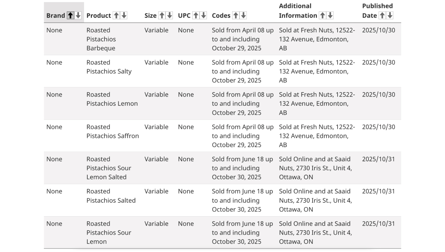This screenshot has width=445, height=252.
Task: Sort Size column ascending
Action: pyautogui.click(x=162, y=15)
